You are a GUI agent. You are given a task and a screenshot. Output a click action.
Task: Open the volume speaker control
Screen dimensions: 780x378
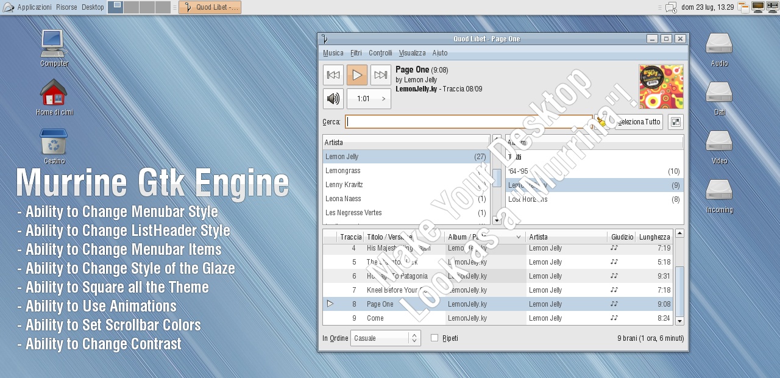click(333, 99)
